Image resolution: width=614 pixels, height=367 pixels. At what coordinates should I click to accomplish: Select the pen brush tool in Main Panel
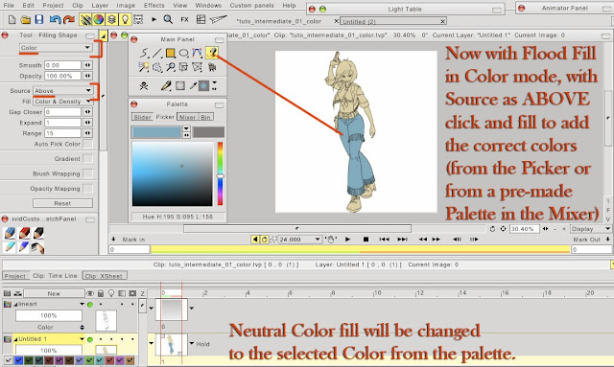[x=166, y=85]
